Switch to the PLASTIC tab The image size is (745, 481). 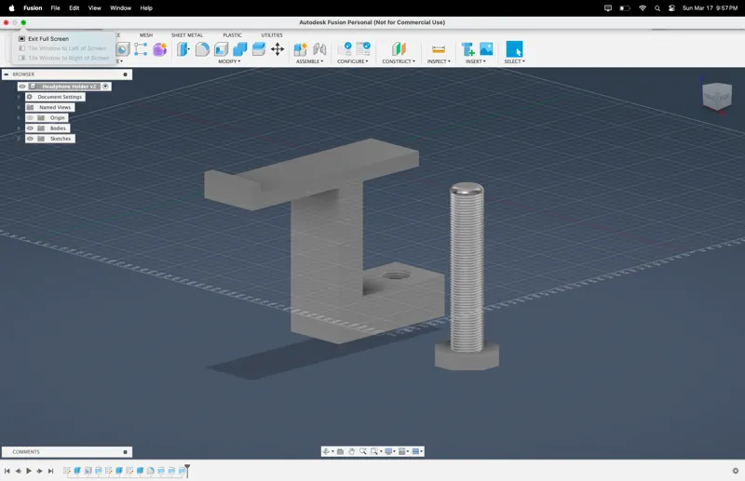(232, 35)
